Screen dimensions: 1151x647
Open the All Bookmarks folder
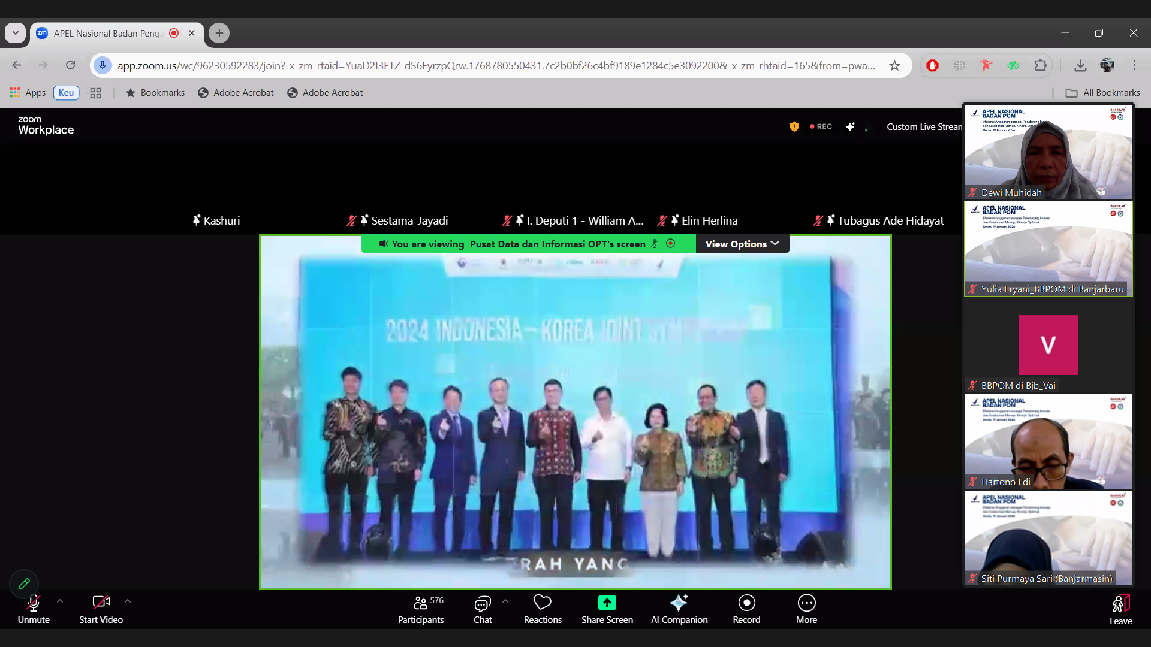pos(1102,93)
